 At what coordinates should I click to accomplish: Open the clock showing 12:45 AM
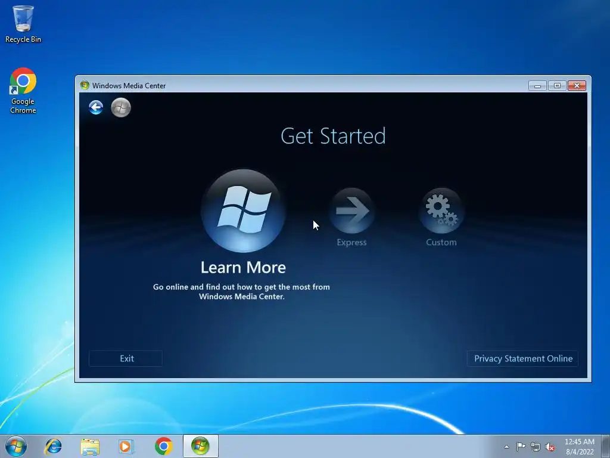pos(579,447)
